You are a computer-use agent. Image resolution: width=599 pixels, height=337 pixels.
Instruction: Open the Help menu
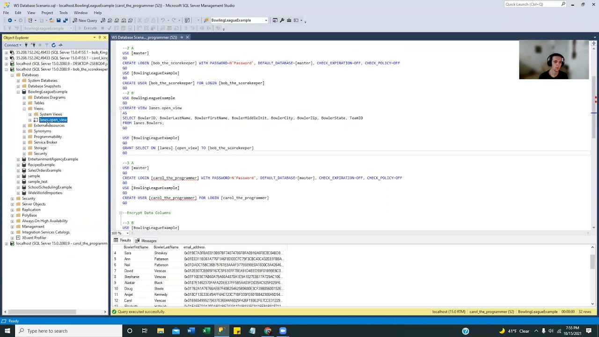[x=97, y=13]
